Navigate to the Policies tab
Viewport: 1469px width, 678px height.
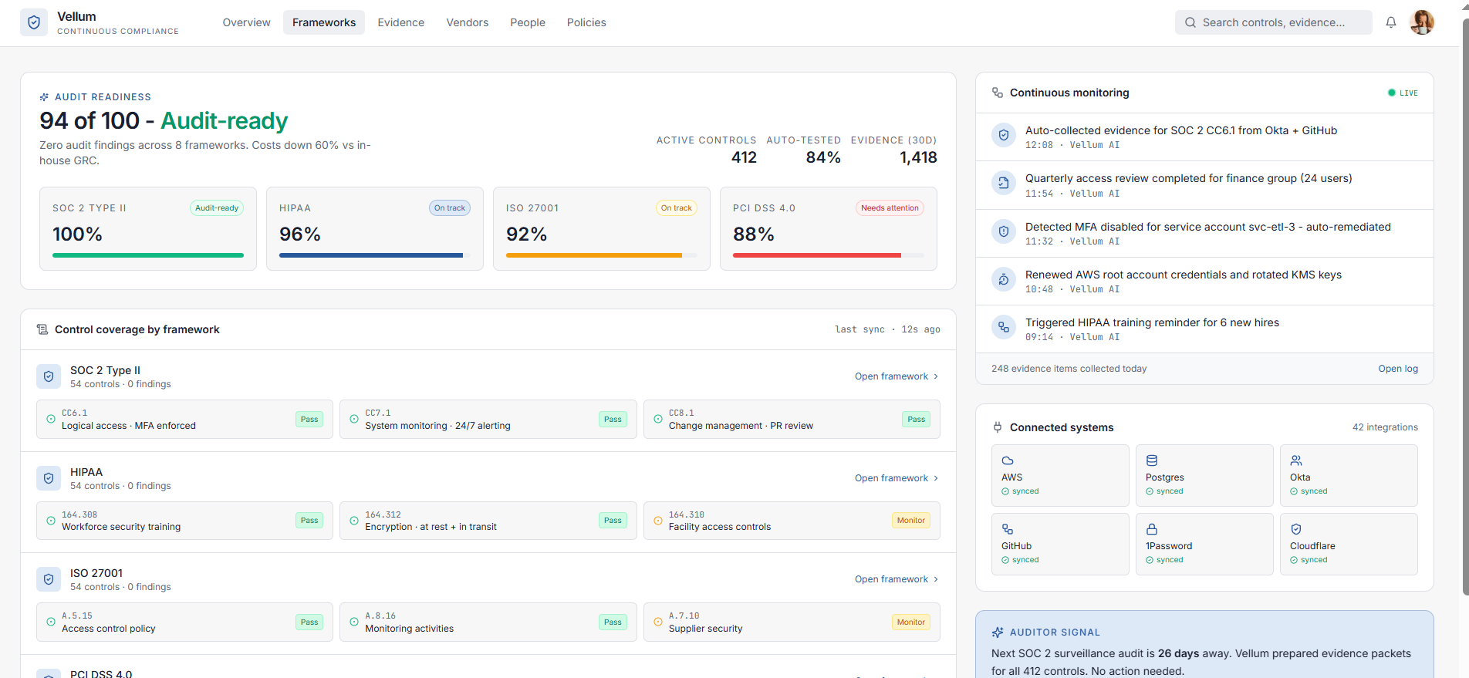pos(586,22)
